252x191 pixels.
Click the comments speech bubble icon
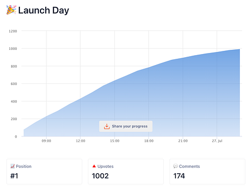tap(175, 166)
